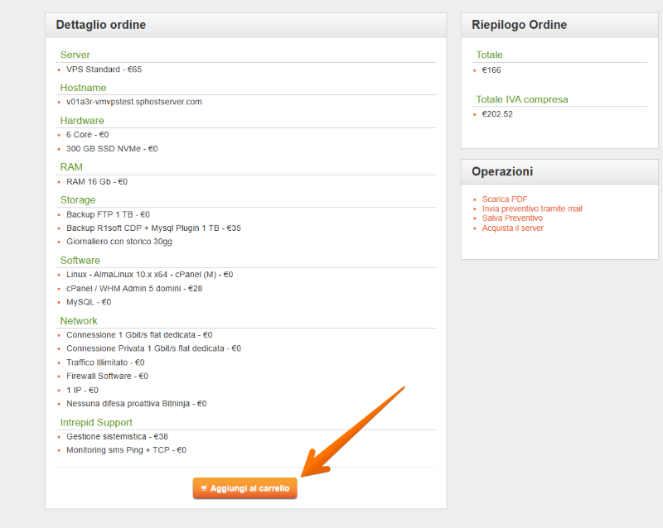Click the Aggiungi al carrello button
Viewport: 663px width, 528px height.
click(x=245, y=489)
